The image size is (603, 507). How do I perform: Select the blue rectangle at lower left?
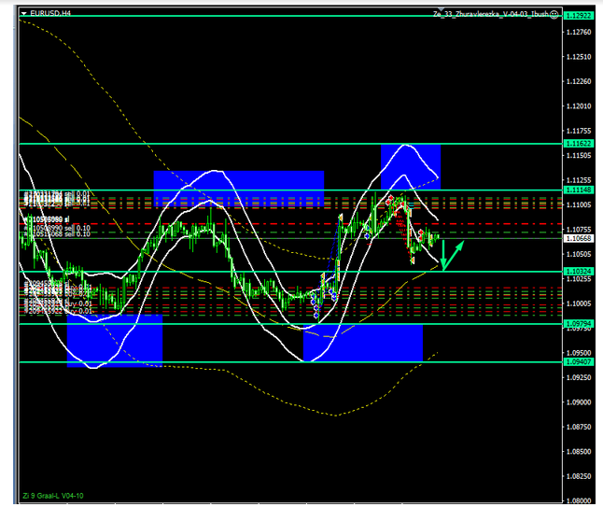click(114, 341)
